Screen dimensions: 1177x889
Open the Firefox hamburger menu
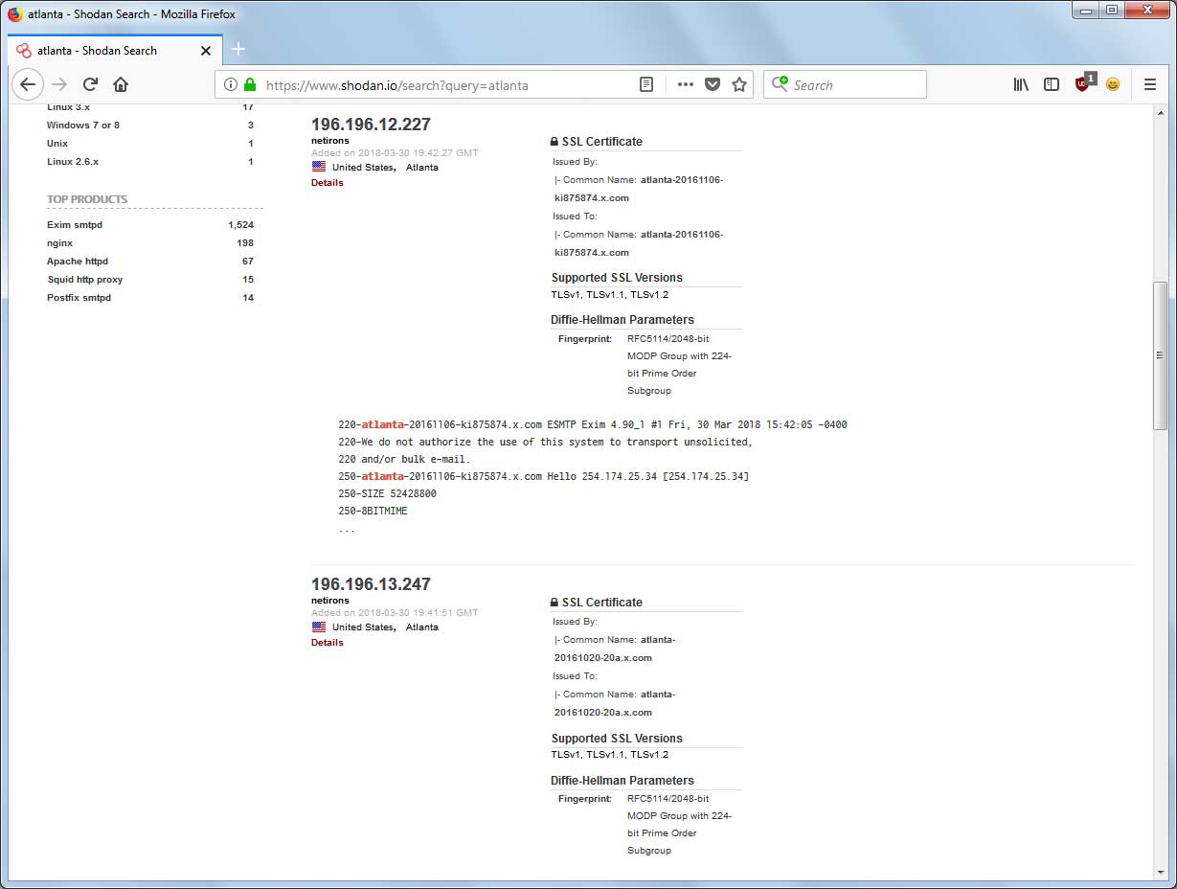(x=1150, y=84)
